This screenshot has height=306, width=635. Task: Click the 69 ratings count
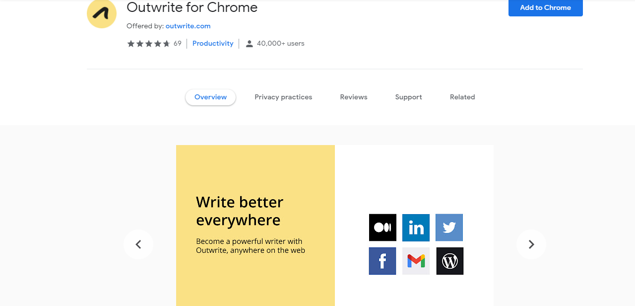pos(178,43)
